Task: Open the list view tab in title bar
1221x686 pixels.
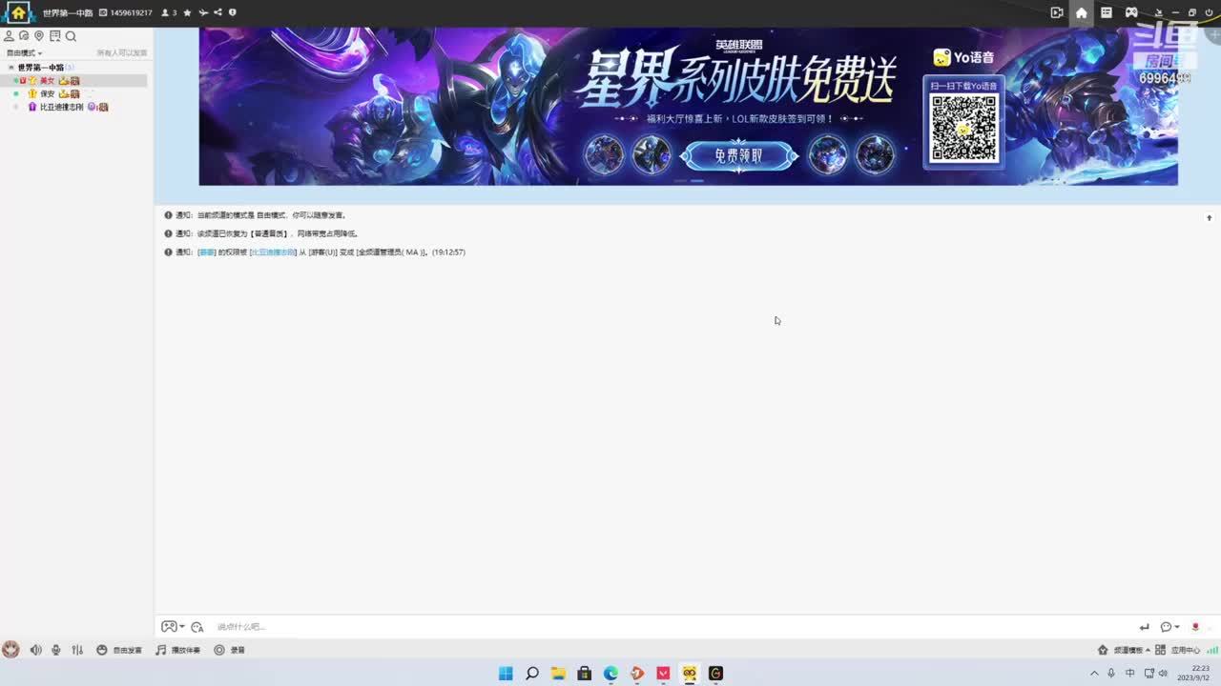Action: coord(1107,12)
